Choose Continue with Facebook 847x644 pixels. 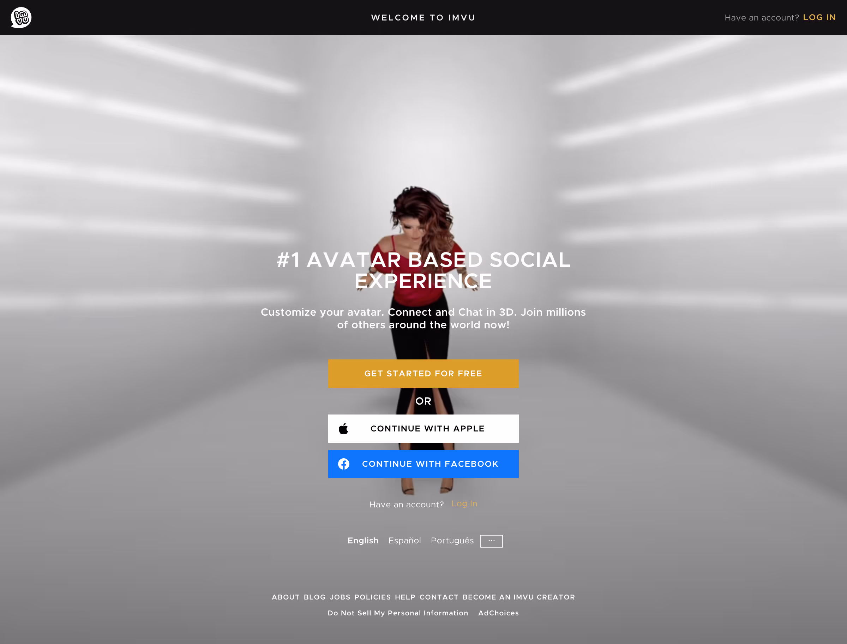[423, 464]
